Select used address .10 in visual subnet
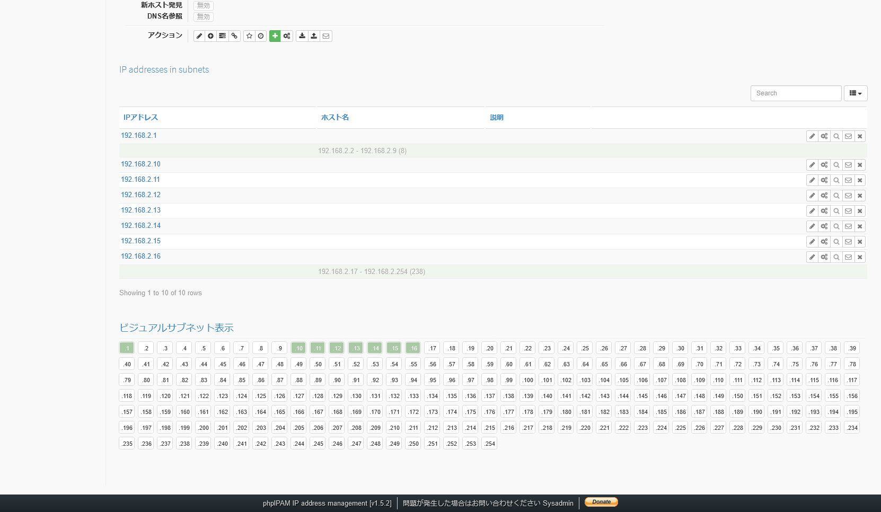Image resolution: width=881 pixels, height=512 pixels. coord(298,348)
